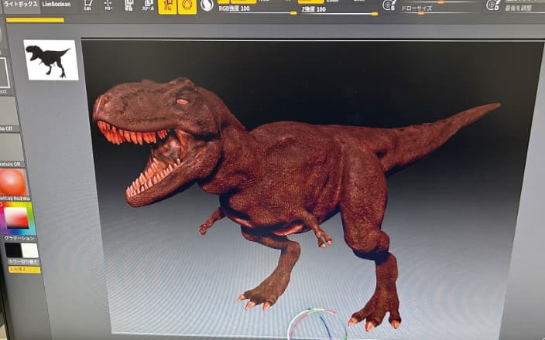Click the カラー切り替え color switch button
The height and width of the screenshot is (340, 545).
click(x=23, y=262)
